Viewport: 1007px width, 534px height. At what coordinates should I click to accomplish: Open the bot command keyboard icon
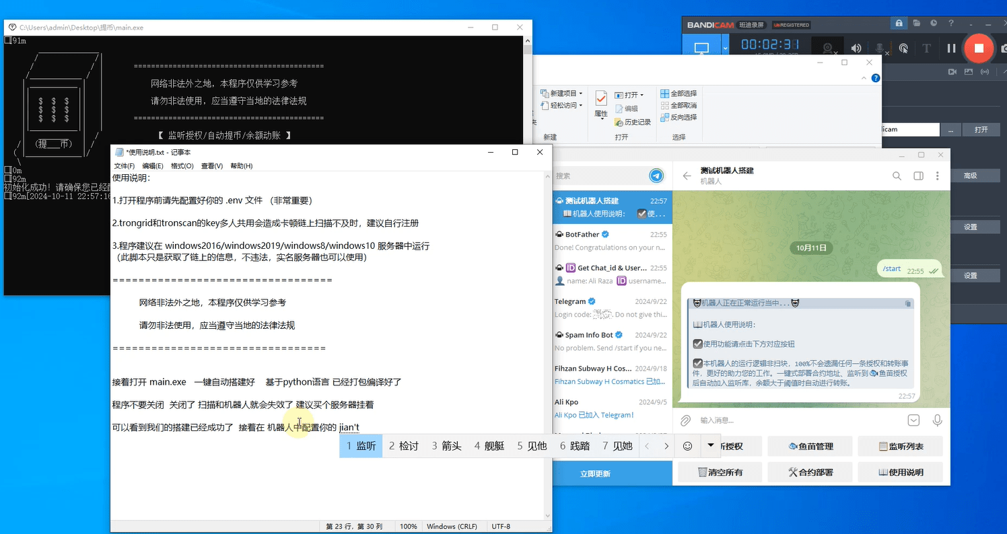pos(913,420)
